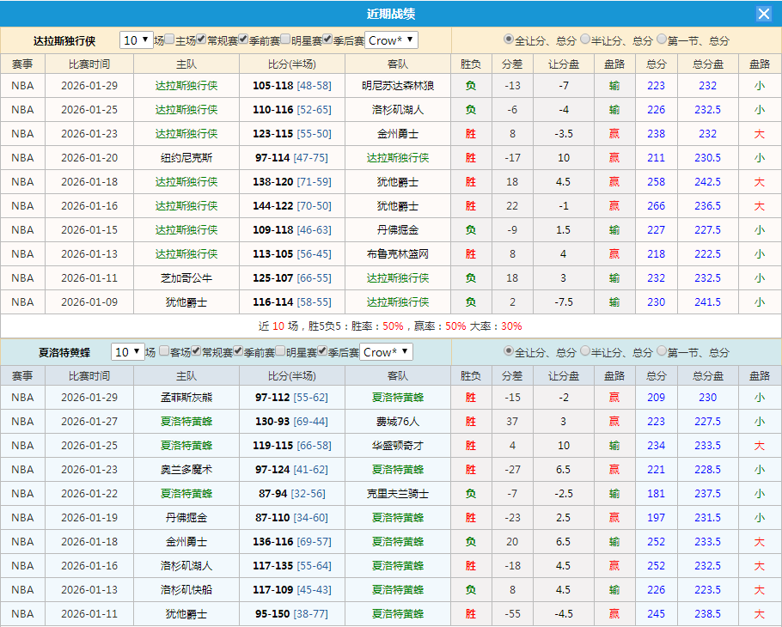The width and height of the screenshot is (782, 627).
Task: Select 10 games in Mavericks count dropdown
Action: coord(136,40)
